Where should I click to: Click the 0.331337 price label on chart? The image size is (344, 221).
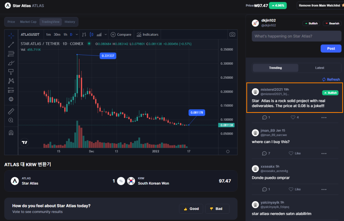(x=108, y=56)
